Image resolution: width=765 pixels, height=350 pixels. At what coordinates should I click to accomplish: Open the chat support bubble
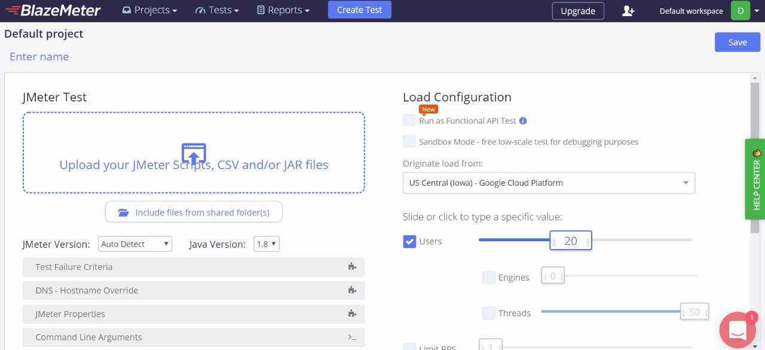[738, 329]
